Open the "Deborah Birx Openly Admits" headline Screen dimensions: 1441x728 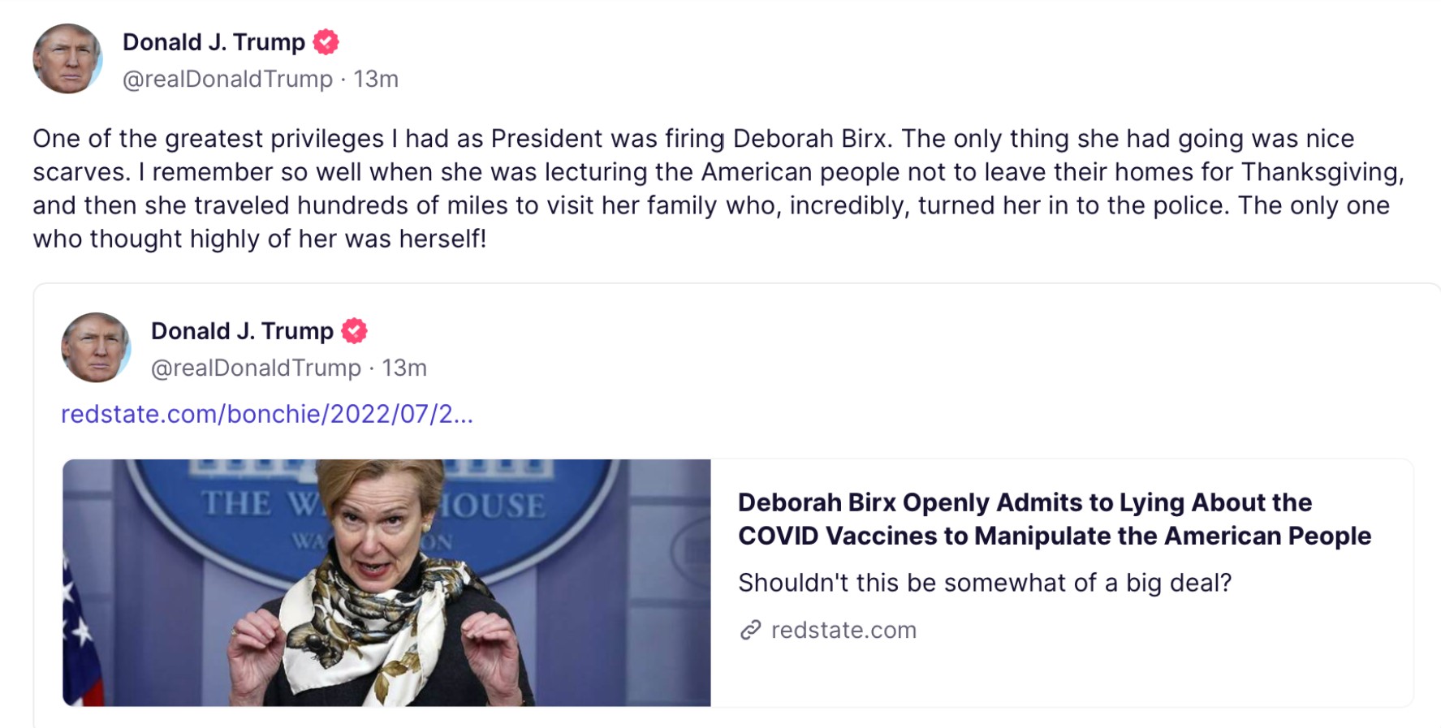[1054, 519]
